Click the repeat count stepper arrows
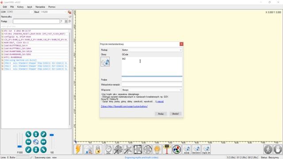 point(66,21)
